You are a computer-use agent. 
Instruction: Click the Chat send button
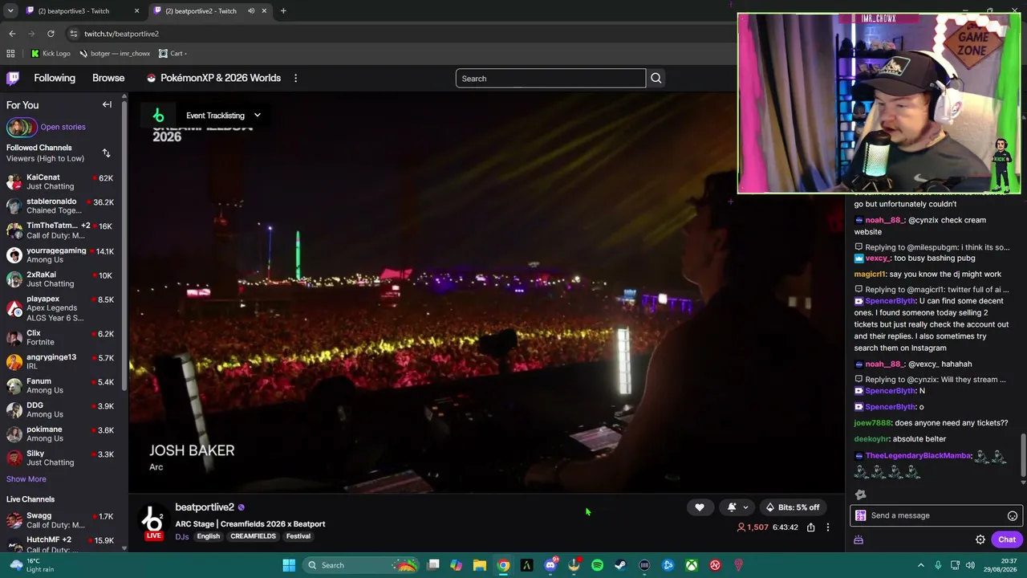(x=1007, y=539)
